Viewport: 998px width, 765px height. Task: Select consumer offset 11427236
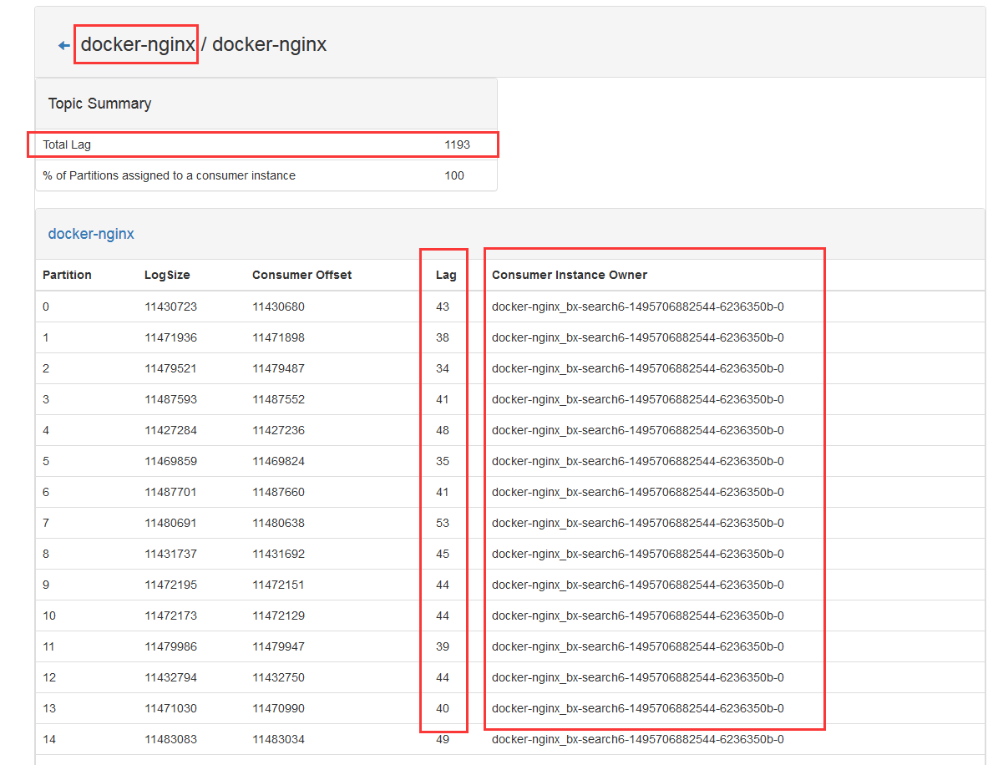[278, 430]
